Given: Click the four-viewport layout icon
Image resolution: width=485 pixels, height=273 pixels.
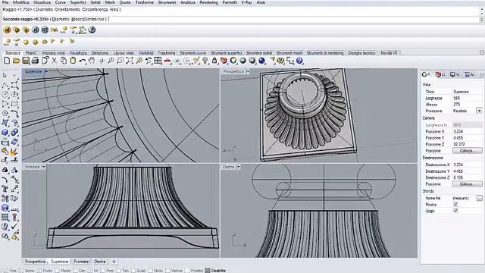Looking at the screenshot, I should click(158, 61).
